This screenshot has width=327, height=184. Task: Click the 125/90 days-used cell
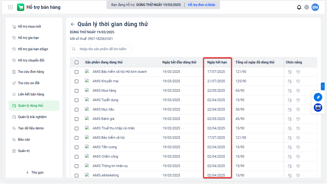click(241, 81)
